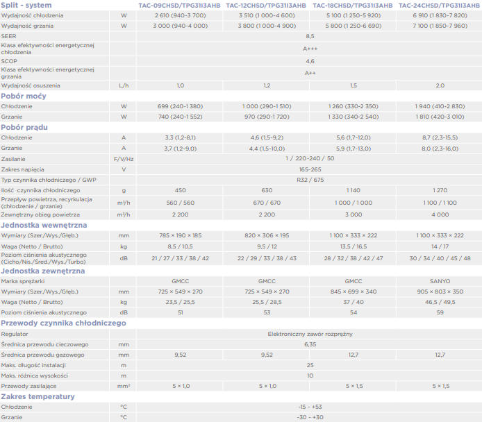Image resolution: width=482 pixels, height=422 pixels.
Task: Click the 'Pobór mocy' section heading
Action: click(24, 96)
